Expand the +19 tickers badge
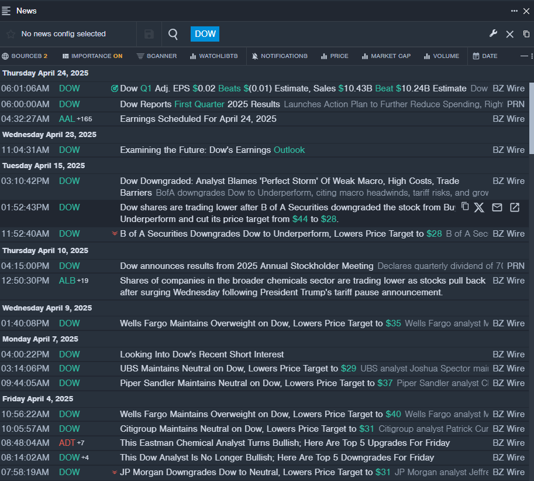The image size is (534, 481). (82, 281)
